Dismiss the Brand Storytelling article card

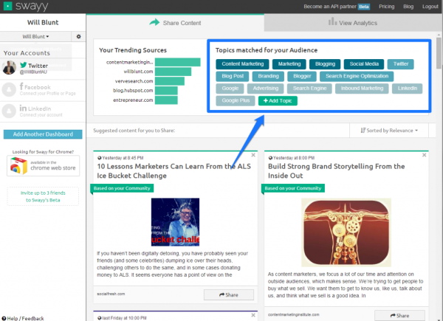pyautogui.click(x=424, y=155)
